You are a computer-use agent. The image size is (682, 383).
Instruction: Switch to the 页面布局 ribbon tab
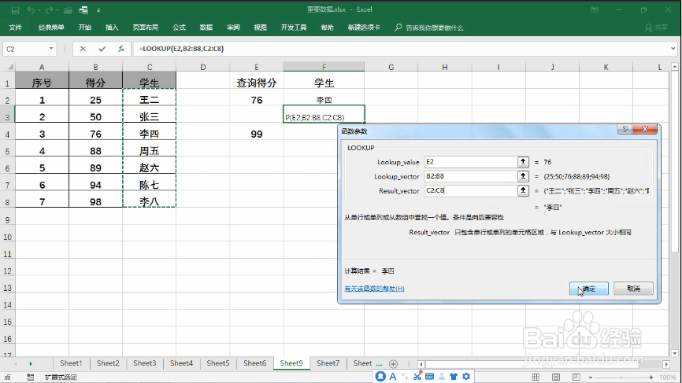tap(145, 28)
